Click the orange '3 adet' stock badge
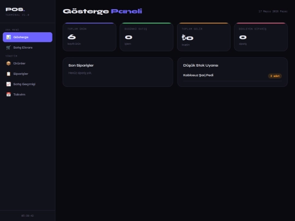Screen dimensions: 295x221 point(275,76)
